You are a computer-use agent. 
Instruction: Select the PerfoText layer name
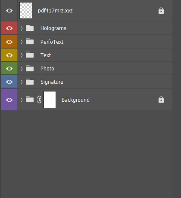coord(52,42)
